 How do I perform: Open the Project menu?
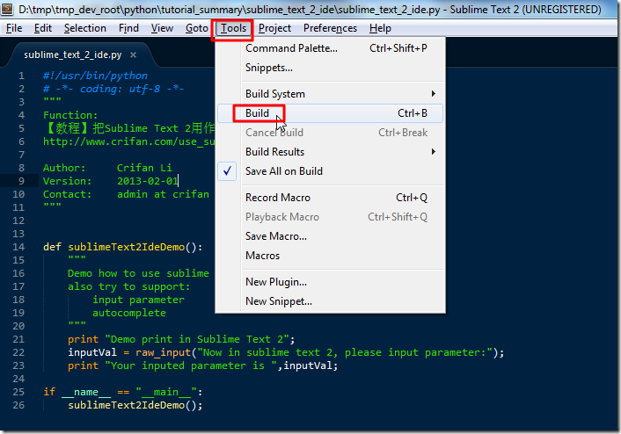point(274,28)
